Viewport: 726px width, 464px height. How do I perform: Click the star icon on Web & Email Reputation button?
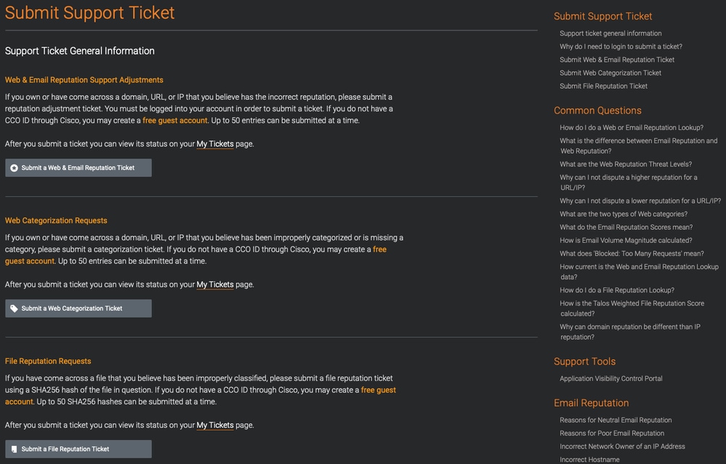(15, 168)
